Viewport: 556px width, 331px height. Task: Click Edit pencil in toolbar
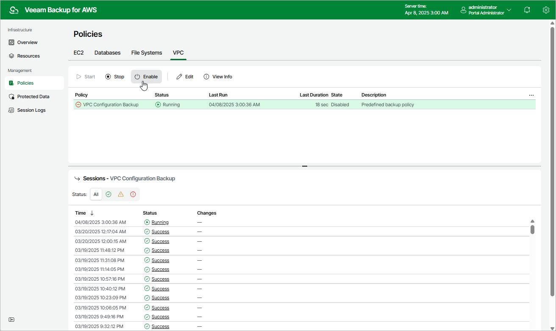pyautogui.click(x=185, y=77)
